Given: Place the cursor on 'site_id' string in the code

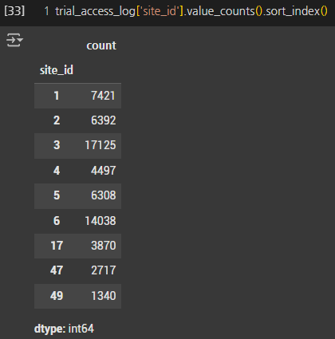Looking at the screenshot, I should [160, 11].
